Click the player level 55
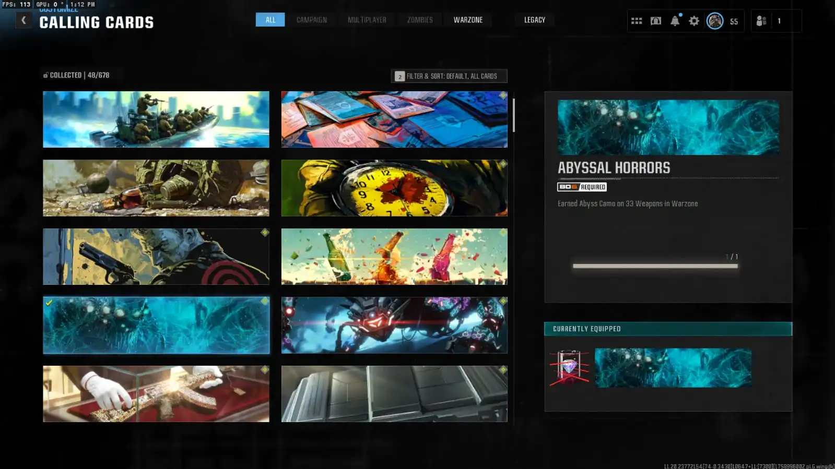This screenshot has width=835, height=469. click(734, 21)
